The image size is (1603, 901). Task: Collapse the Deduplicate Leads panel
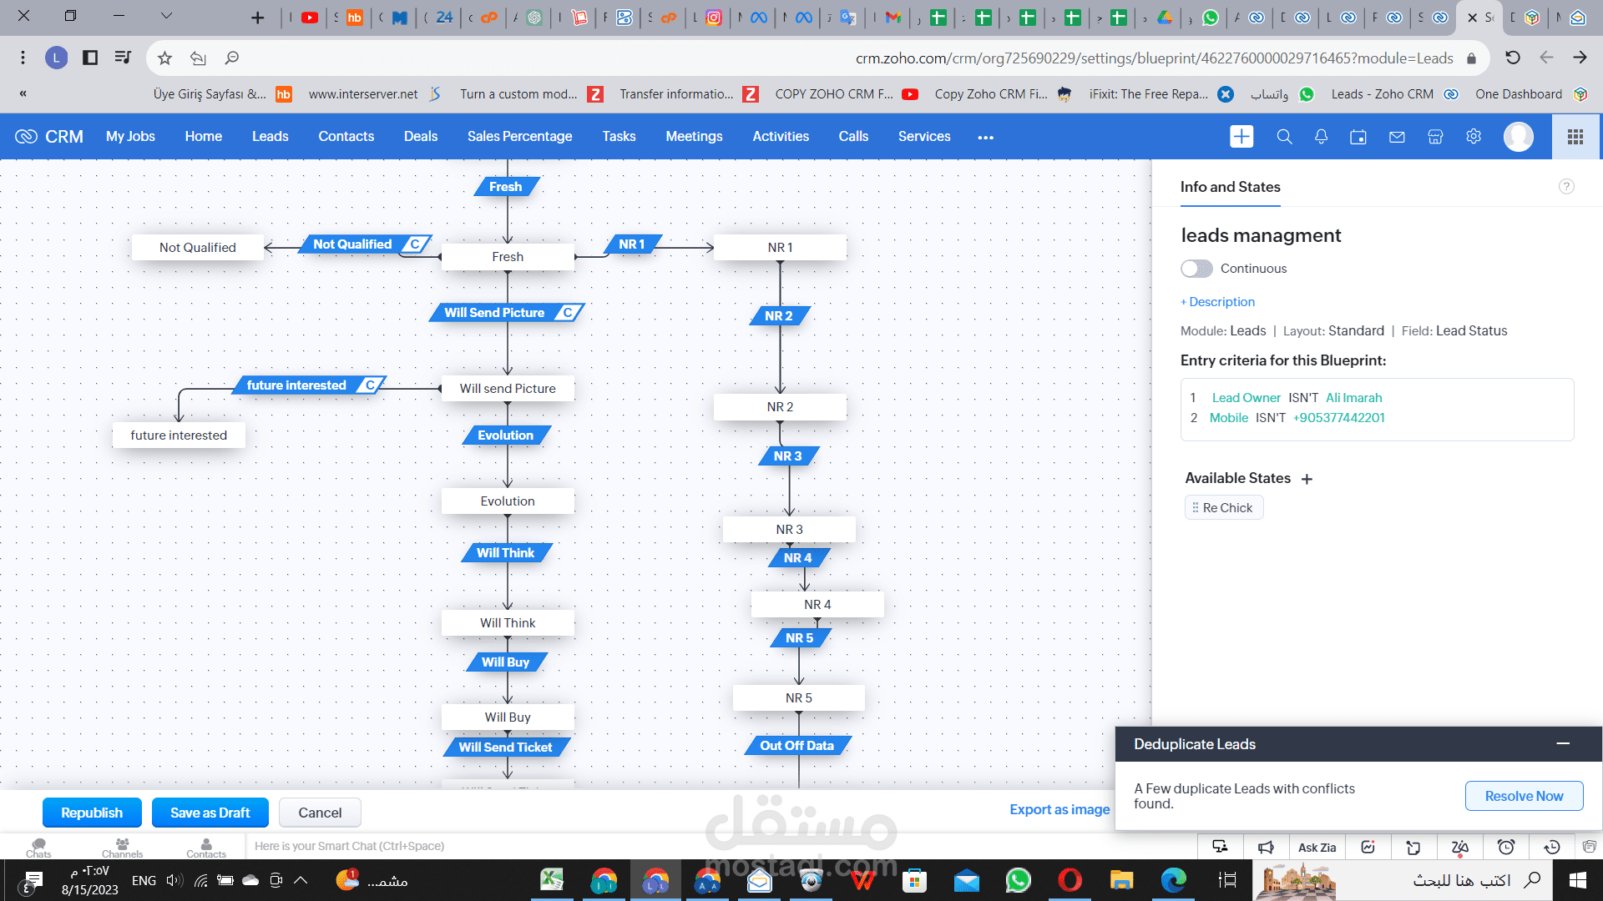1565,743
